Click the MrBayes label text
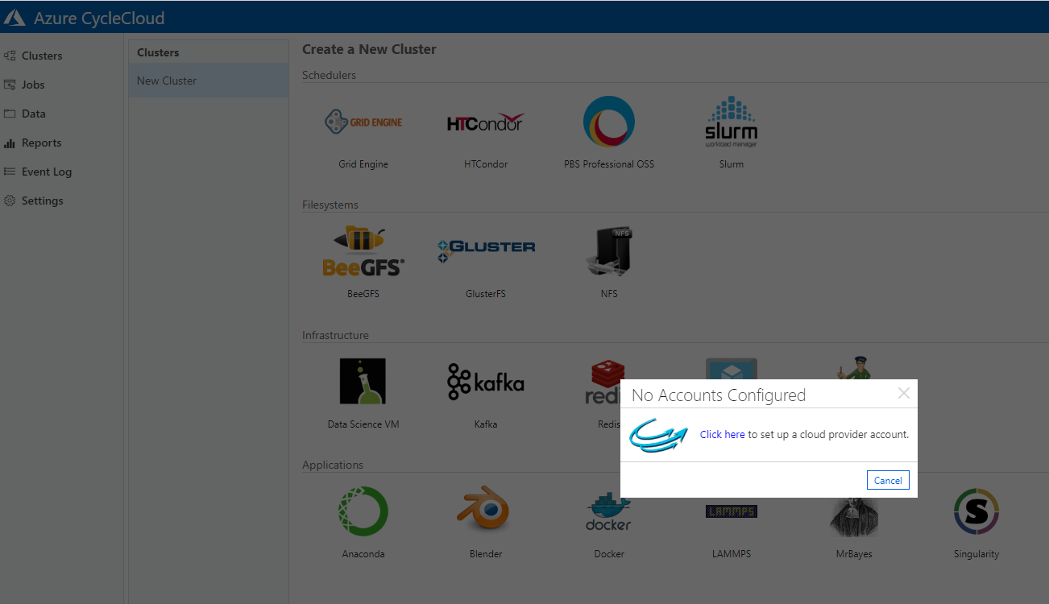Viewport: 1049px width, 604px height. click(854, 554)
